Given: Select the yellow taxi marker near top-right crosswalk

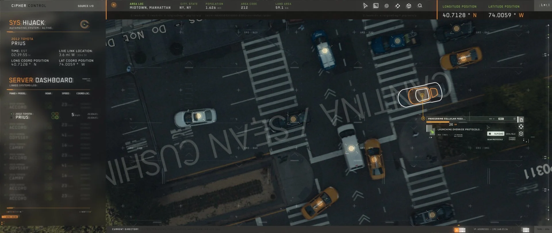Looking at the screenshot, I should tap(463, 58).
